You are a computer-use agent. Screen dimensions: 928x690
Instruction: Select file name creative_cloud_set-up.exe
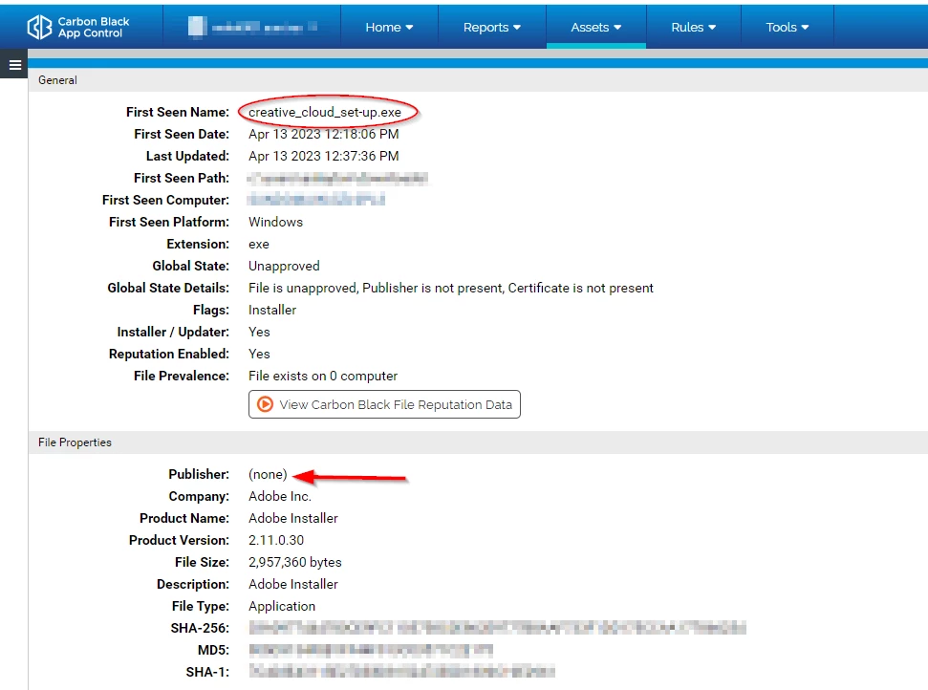pyautogui.click(x=325, y=112)
